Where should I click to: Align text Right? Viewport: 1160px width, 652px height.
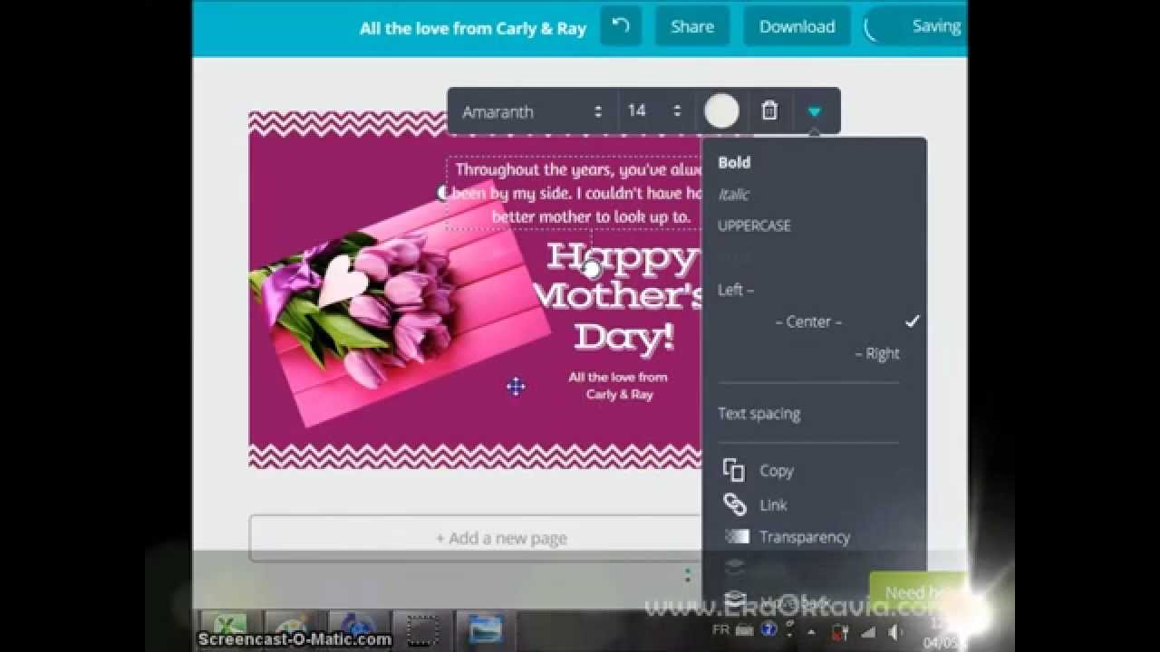pos(877,353)
